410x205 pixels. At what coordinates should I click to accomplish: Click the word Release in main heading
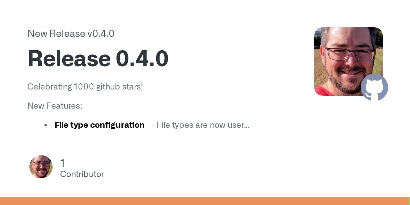69,58
